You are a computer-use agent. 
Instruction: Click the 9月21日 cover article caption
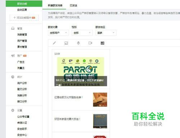pyautogui.click(x=81, y=81)
